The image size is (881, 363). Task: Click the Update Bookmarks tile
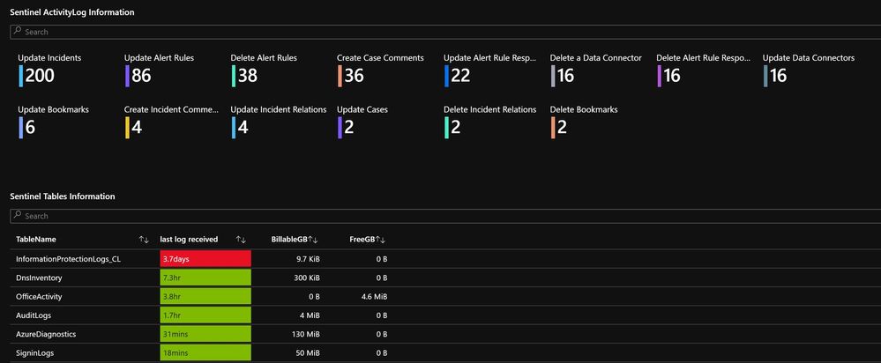(x=54, y=122)
